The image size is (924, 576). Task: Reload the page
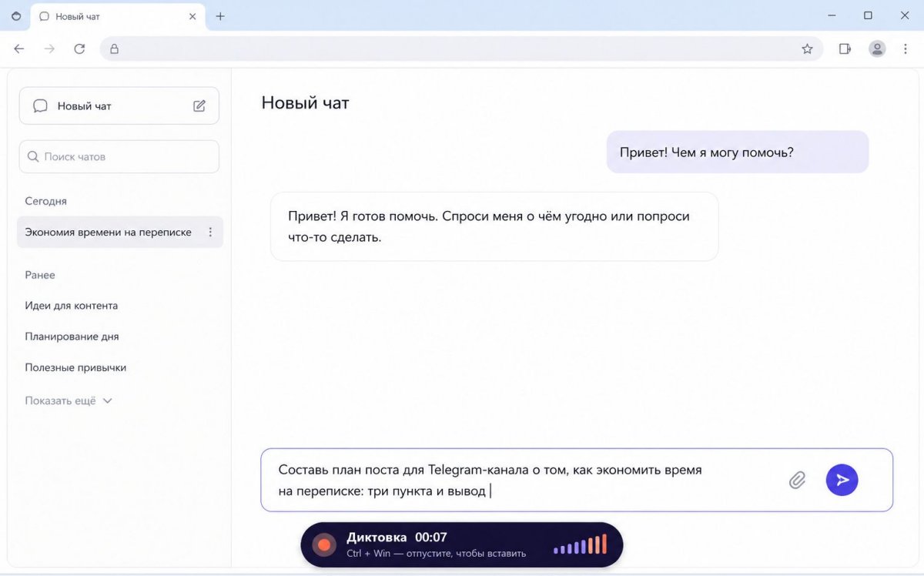79,49
